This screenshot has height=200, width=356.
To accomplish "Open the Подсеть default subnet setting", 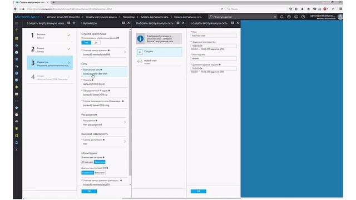I will 104,82.
